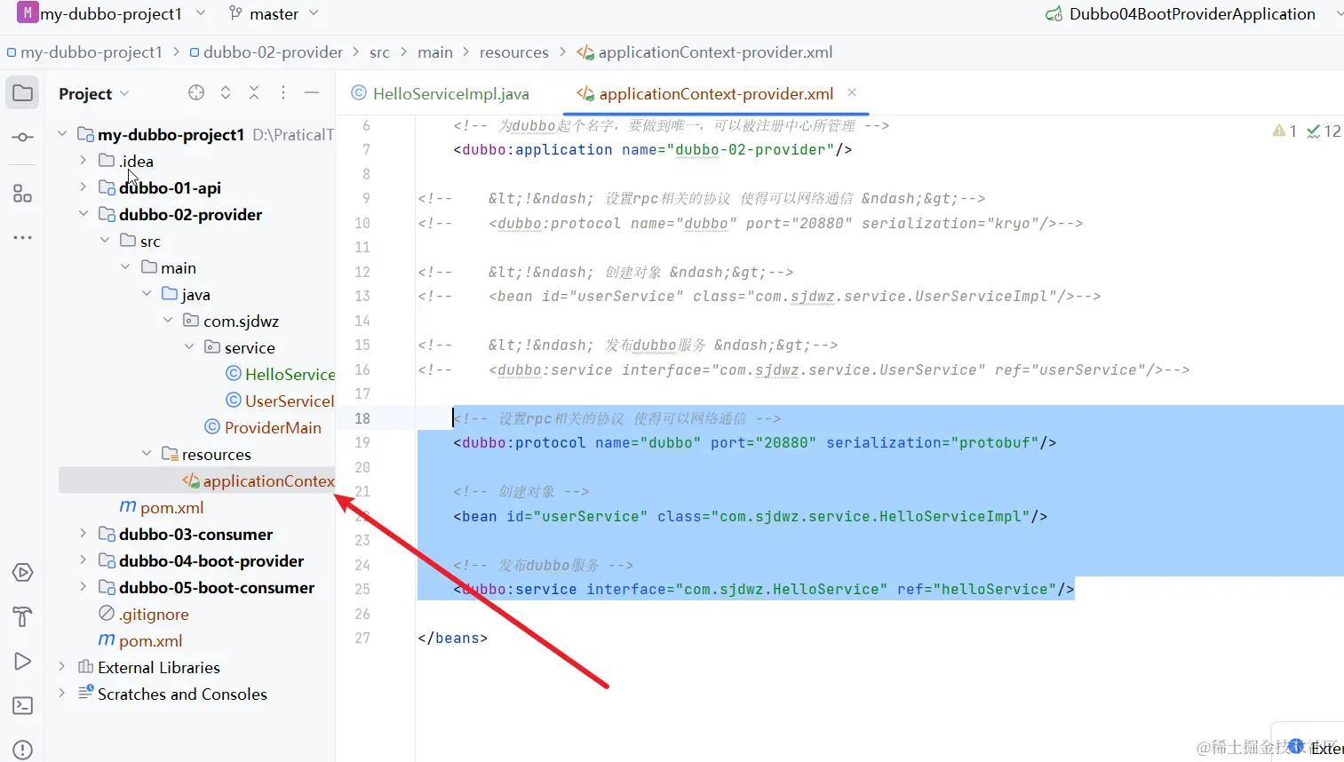The image size is (1344, 762).
Task: Click the Dubbo04BootProviderApplication run config icon
Action: [1054, 14]
